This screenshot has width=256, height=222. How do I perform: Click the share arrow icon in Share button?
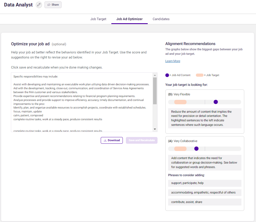(49, 5)
